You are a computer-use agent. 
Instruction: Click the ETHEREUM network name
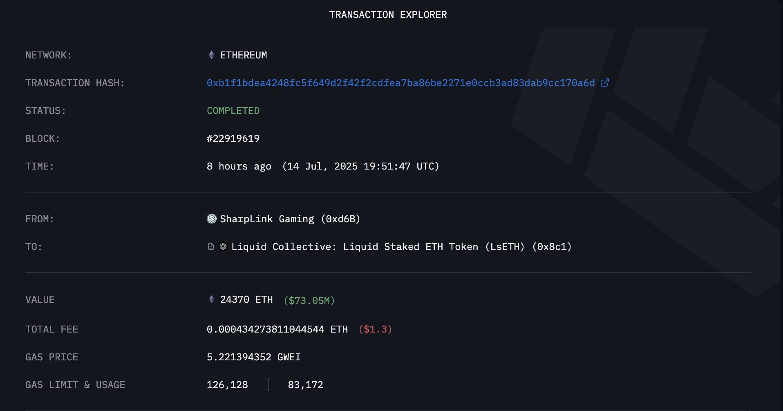[244, 55]
